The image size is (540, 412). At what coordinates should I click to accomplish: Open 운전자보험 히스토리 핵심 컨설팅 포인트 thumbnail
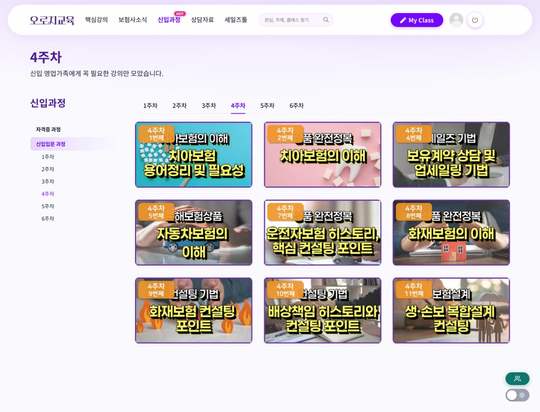coord(322,232)
